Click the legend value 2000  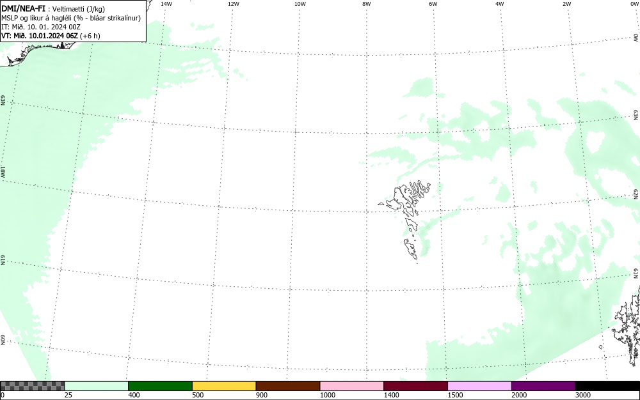click(x=519, y=395)
